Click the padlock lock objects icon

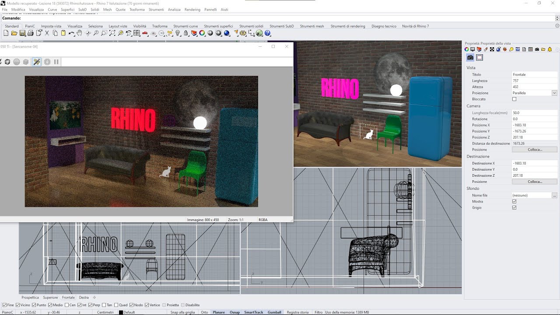coord(185,33)
